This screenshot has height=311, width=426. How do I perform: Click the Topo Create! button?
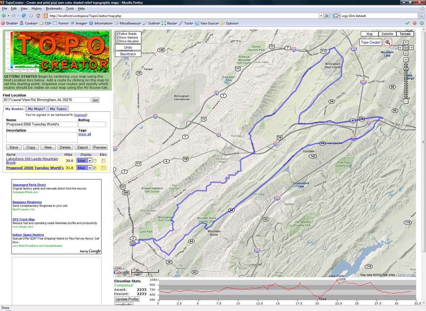click(371, 42)
